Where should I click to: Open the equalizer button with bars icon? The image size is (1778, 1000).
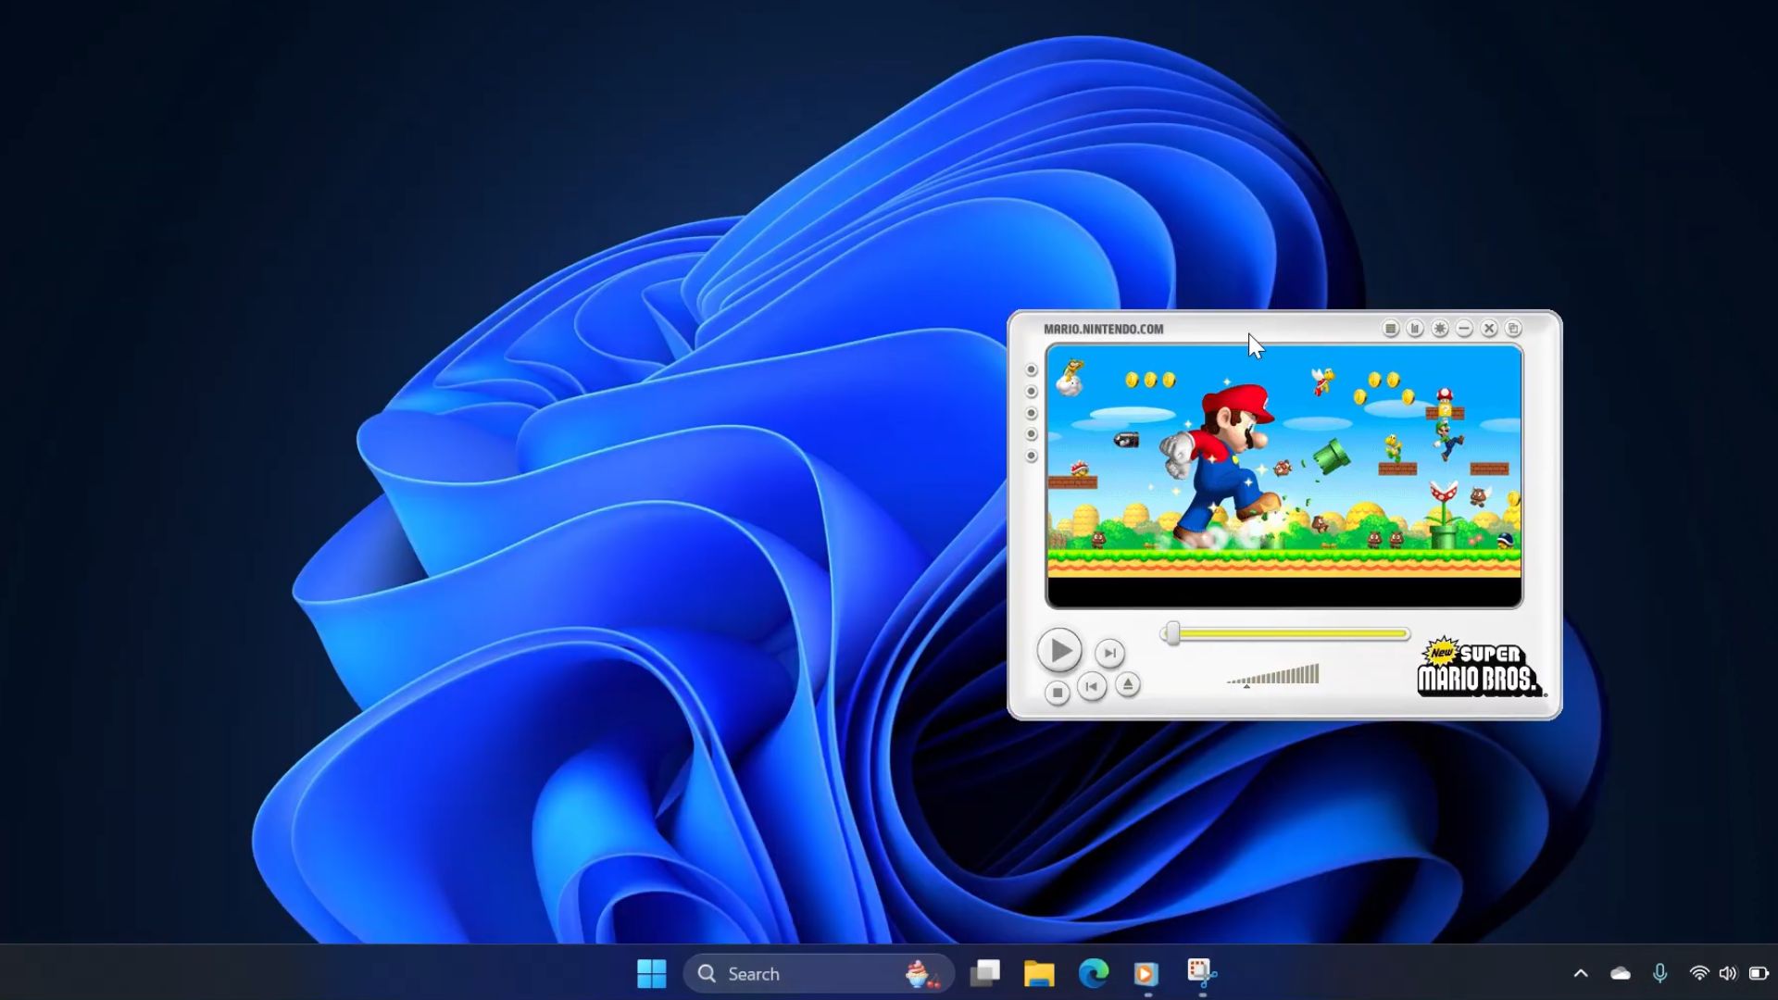coord(1415,329)
